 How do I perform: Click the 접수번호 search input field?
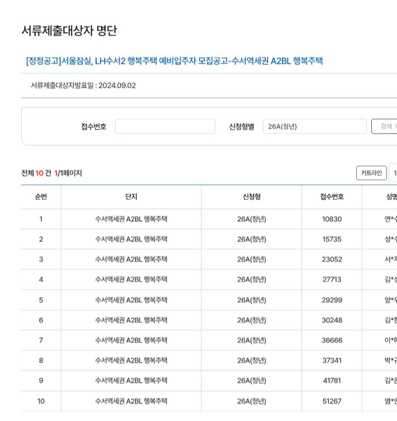(x=165, y=126)
